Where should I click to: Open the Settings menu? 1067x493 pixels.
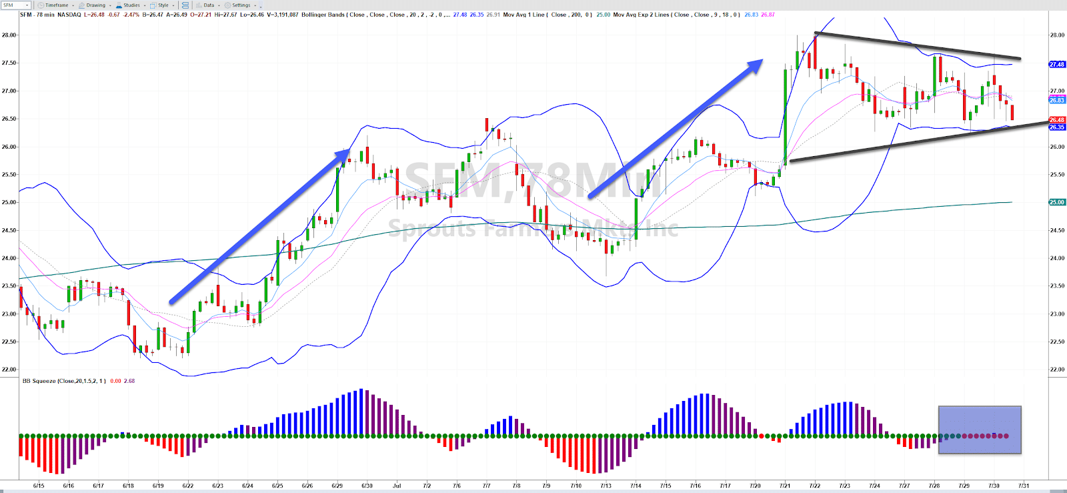pos(241,5)
